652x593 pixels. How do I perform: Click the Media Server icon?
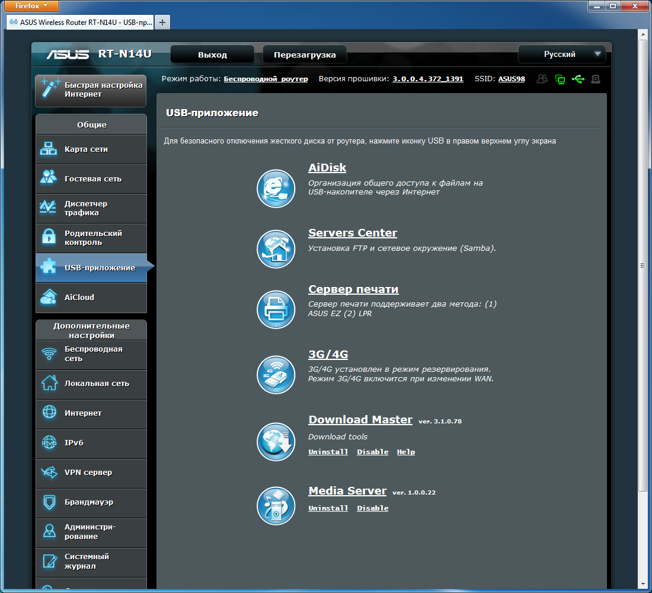(276, 506)
